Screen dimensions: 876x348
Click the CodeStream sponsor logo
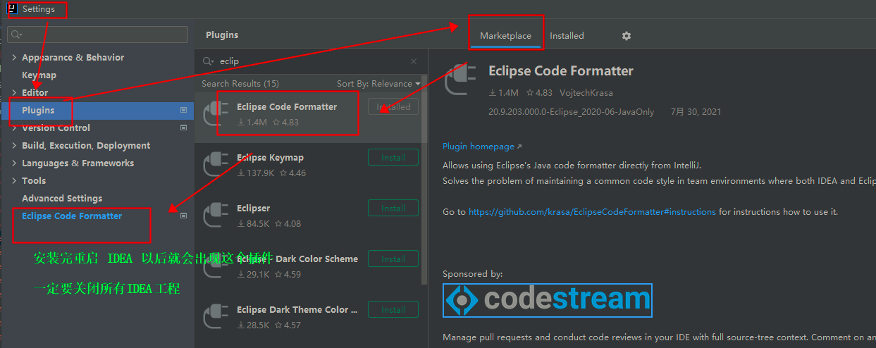(548, 300)
